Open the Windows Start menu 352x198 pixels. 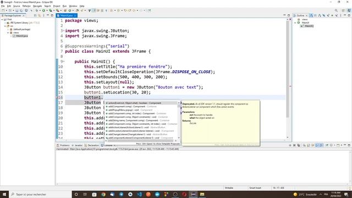(4, 194)
